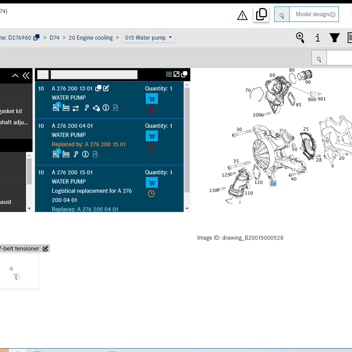Focus the small position filter box
The image size is (352, 352).
coord(43,75)
